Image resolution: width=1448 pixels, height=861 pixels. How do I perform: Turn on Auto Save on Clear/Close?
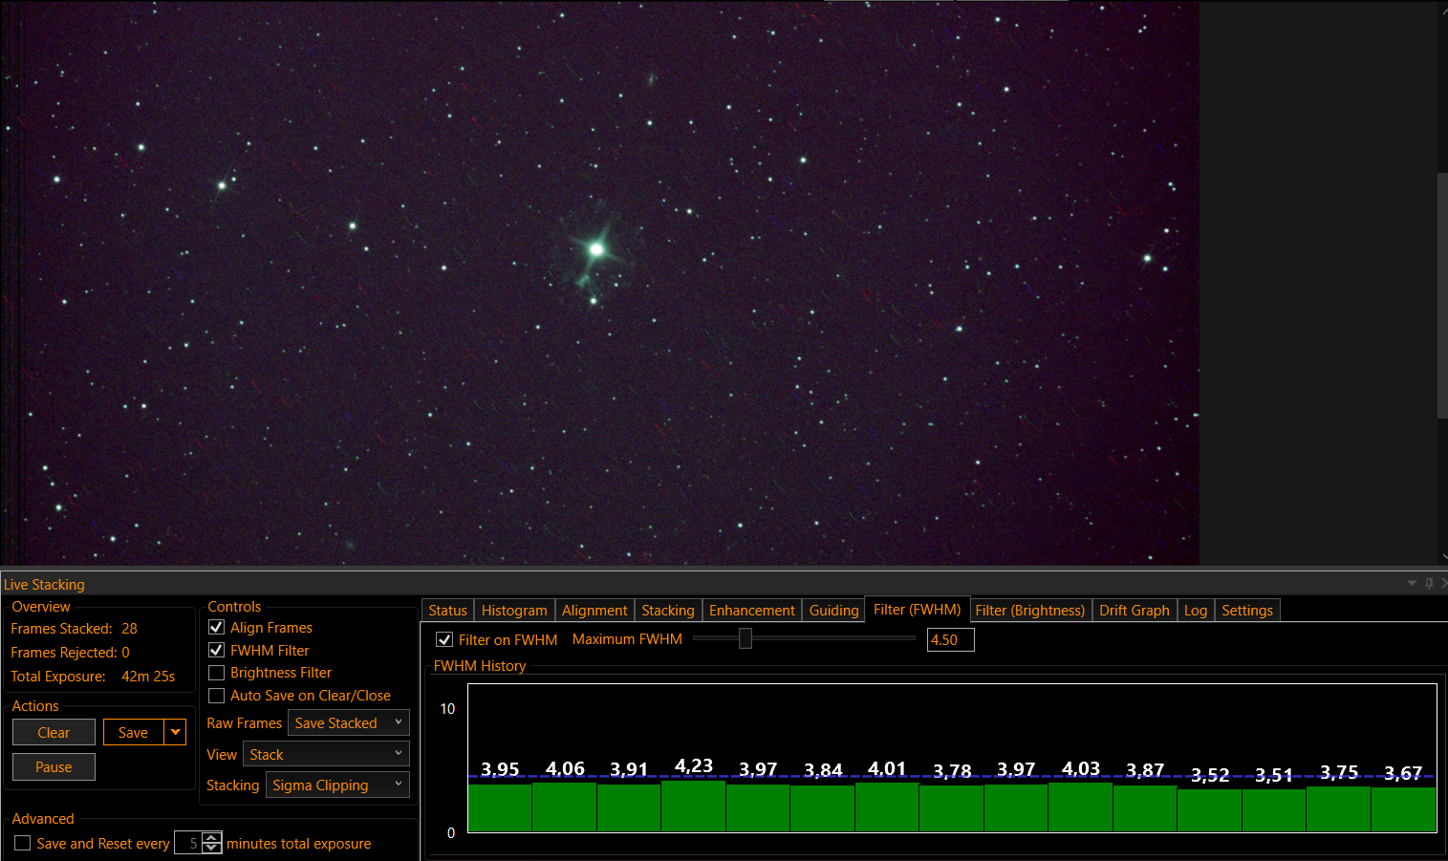pyautogui.click(x=217, y=696)
